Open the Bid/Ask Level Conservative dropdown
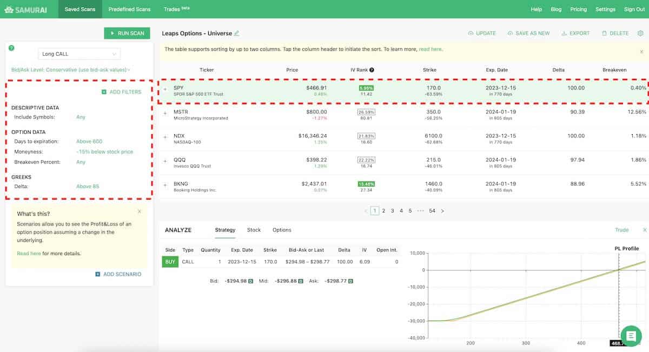 (71, 70)
